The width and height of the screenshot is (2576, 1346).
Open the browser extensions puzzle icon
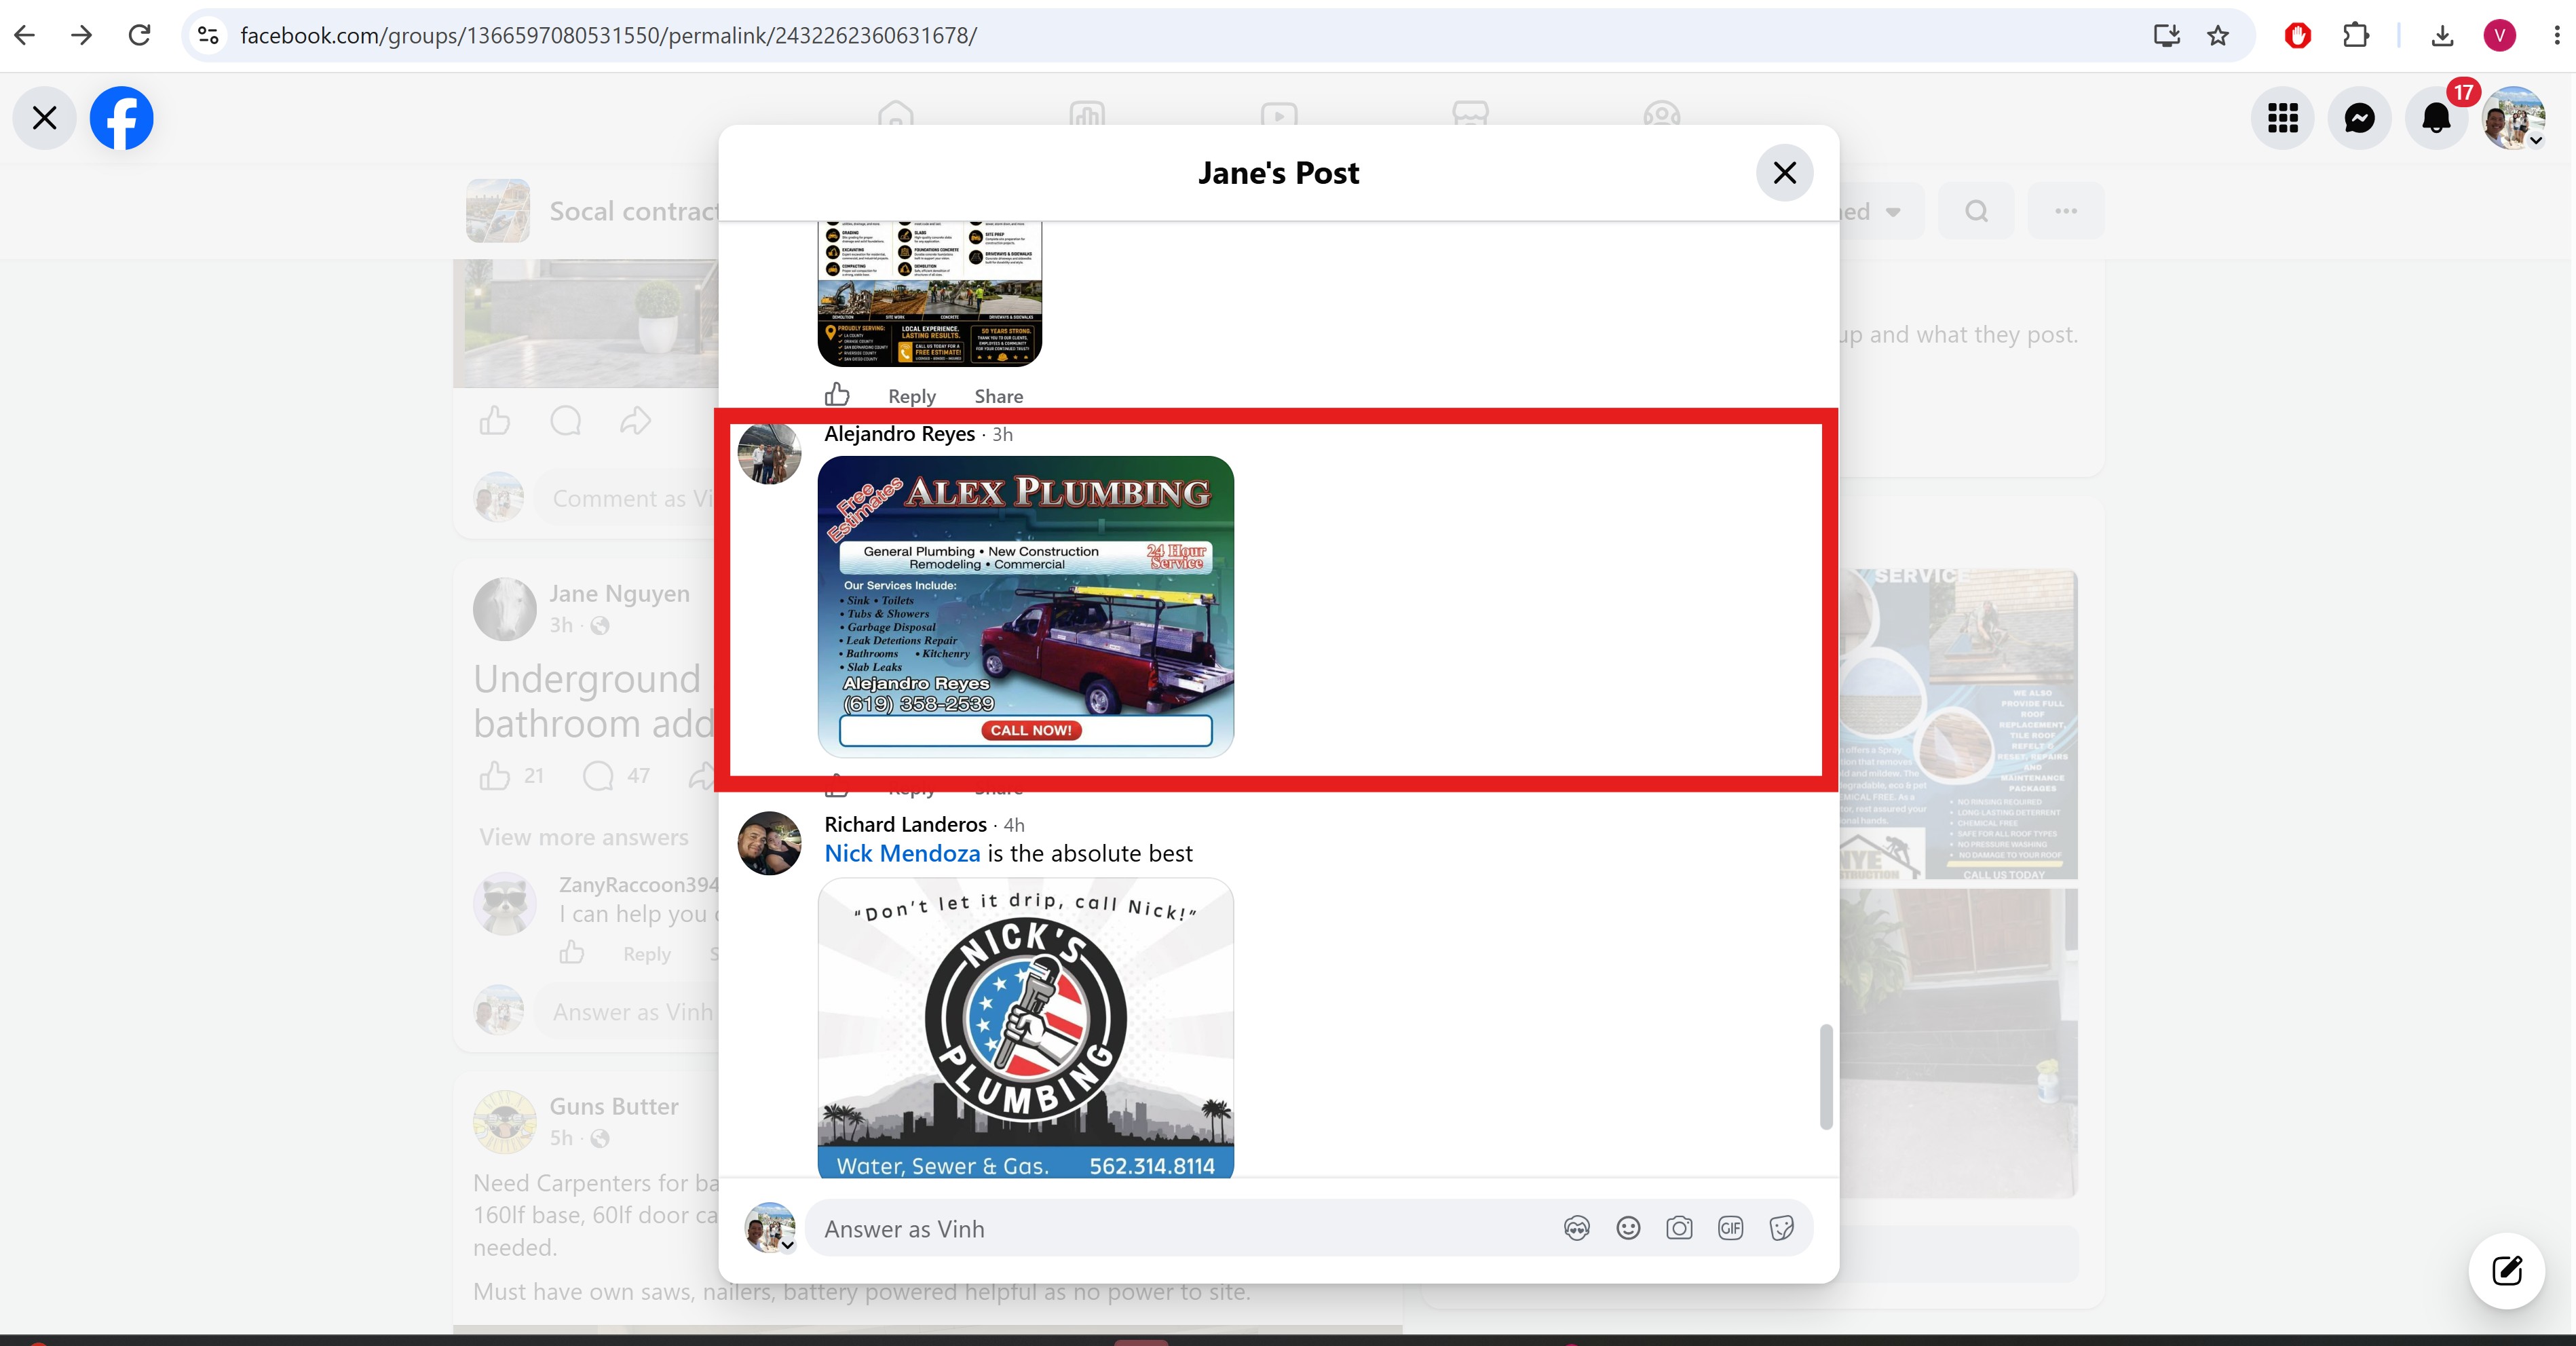(x=2356, y=36)
